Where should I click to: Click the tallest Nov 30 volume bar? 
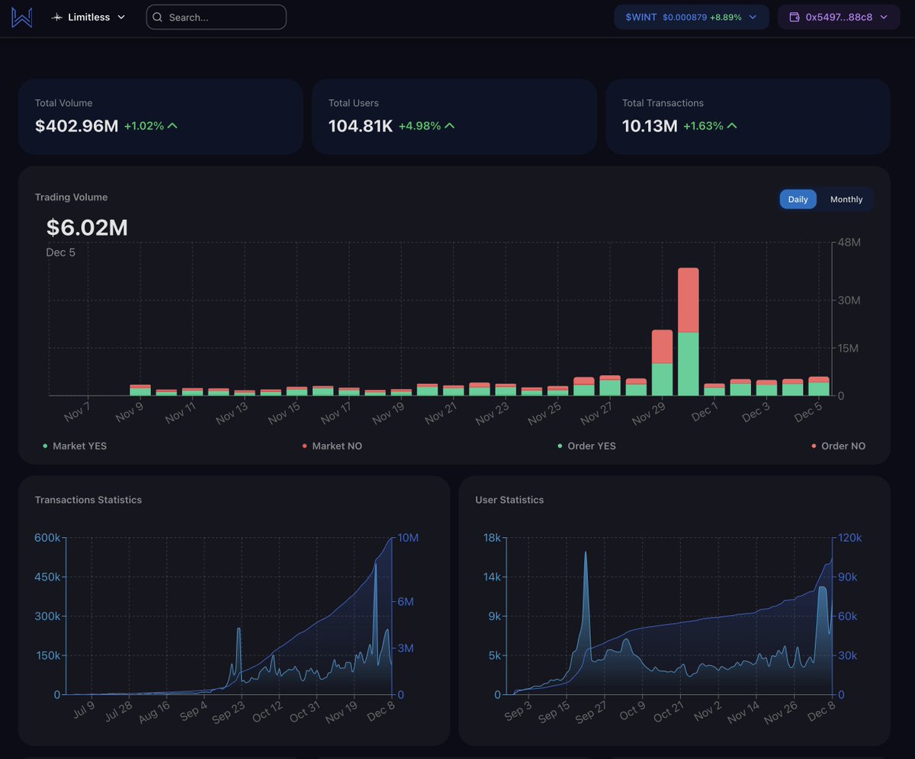(688, 332)
